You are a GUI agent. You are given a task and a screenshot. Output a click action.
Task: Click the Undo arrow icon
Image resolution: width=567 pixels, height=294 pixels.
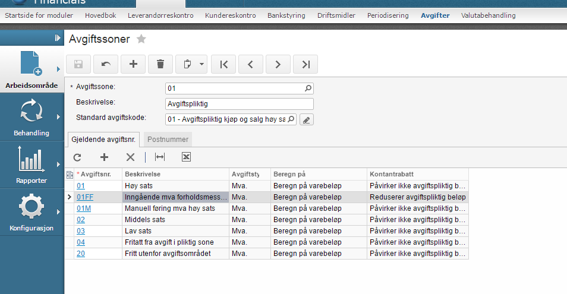106,64
